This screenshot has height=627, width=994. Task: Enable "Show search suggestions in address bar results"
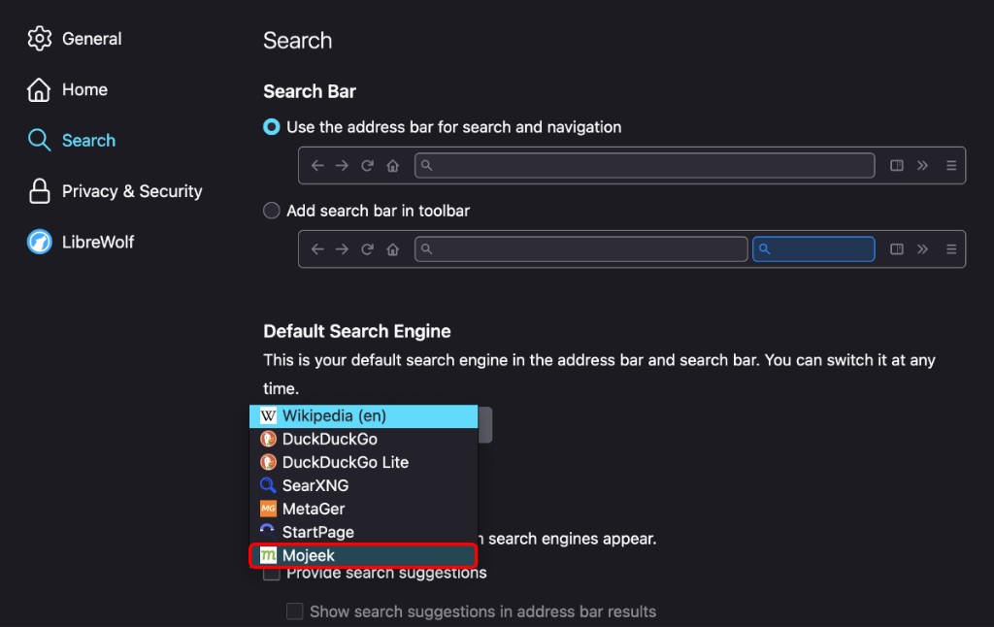click(x=295, y=611)
